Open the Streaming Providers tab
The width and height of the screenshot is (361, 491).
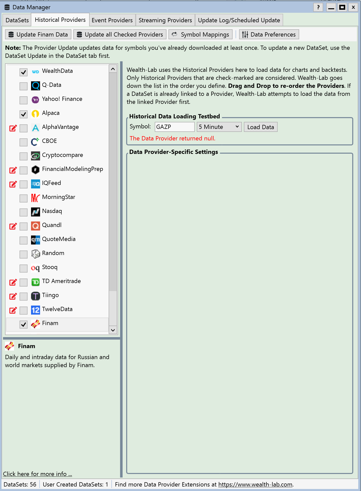pyautogui.click(x=165, y=20)
